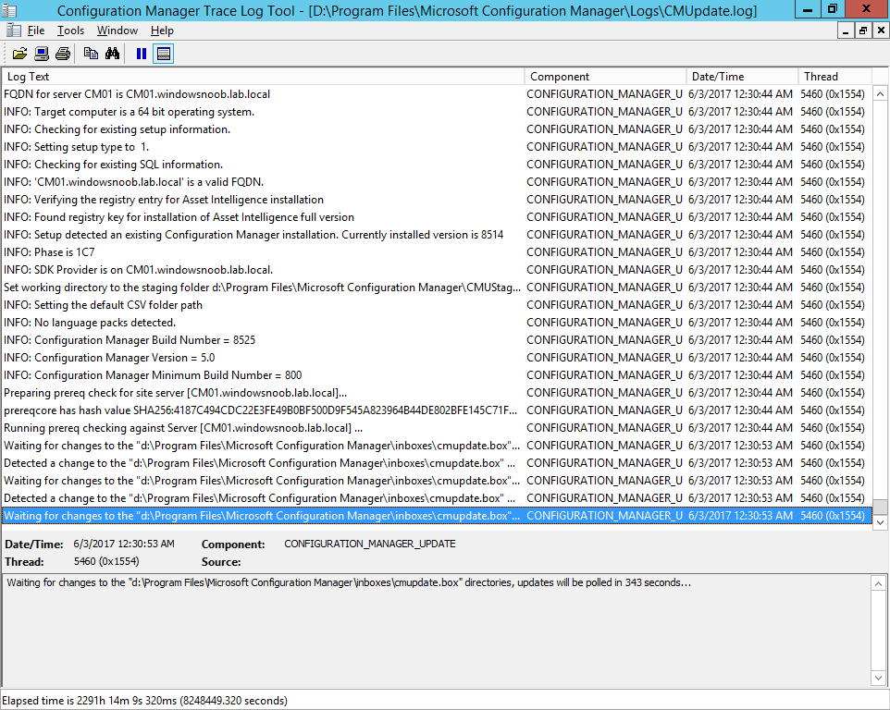This screenshot has height=710, width=890.
Task: Click the Copy toolbar icon
Action: (91, 54)
